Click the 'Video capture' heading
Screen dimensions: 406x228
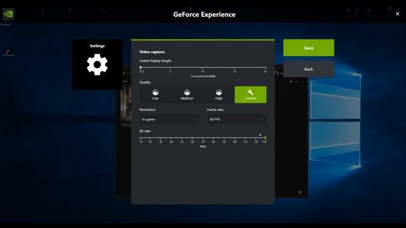(152, 52)
